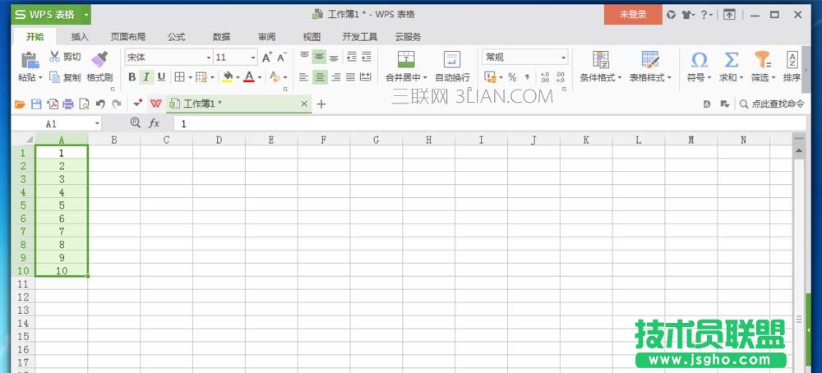Click the Copy (复制) icon

tap(54, 77)
